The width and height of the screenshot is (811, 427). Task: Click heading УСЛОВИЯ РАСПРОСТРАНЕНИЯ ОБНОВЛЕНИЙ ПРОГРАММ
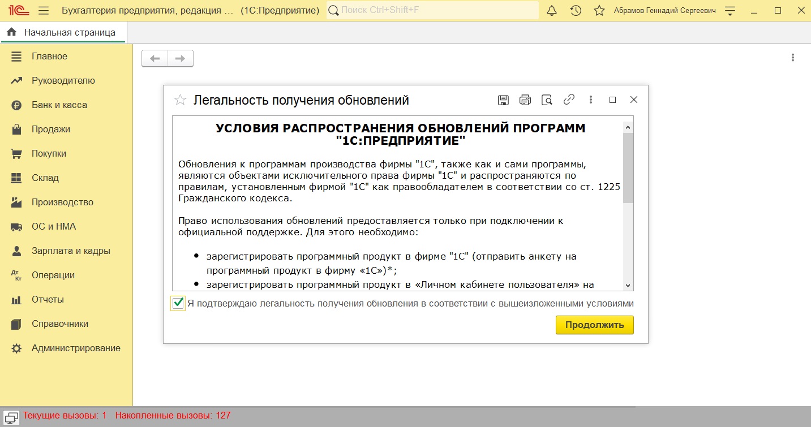point(401,134)
